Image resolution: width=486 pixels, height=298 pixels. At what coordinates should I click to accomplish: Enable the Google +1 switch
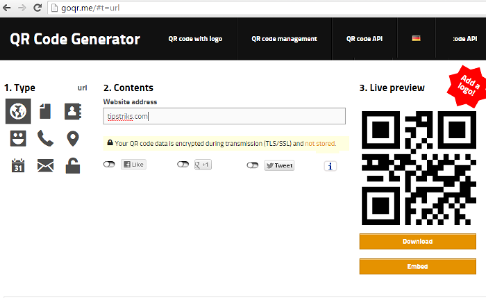click(x=183, y=165)
